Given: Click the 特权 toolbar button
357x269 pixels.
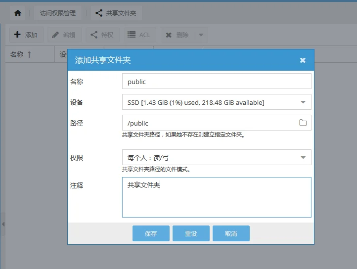Looking at the screenshot, I should [102, 35].
